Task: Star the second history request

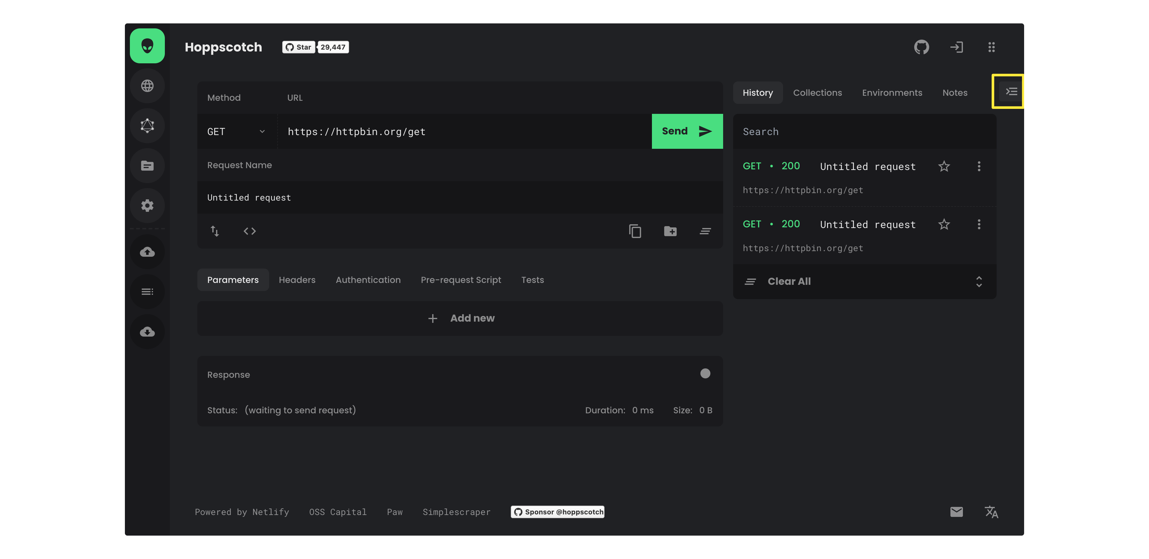Action: pos(944,224)
